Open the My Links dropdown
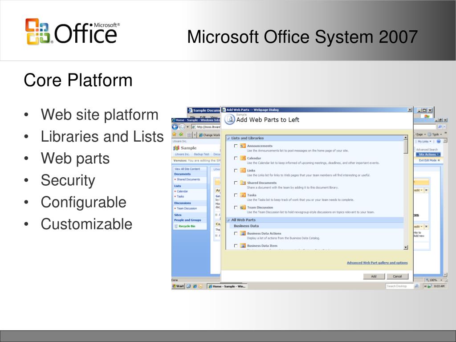The height and width of the screenshot is (342, 456). tap(424, 141)
